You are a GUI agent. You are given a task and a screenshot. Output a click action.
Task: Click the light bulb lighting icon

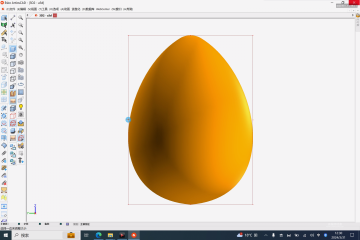(21, 107)
